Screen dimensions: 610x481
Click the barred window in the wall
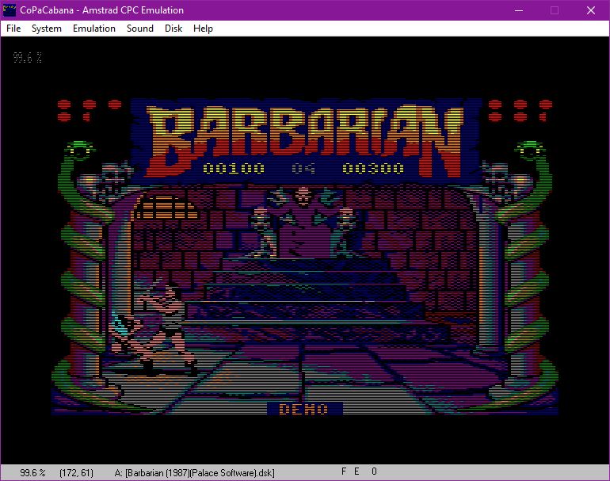coord(166,207)
